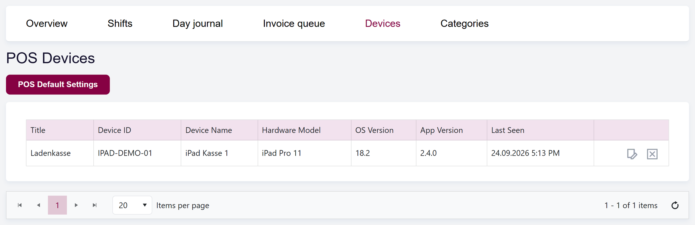
Task: Refresh the devices table
Action: click(675, 206)
